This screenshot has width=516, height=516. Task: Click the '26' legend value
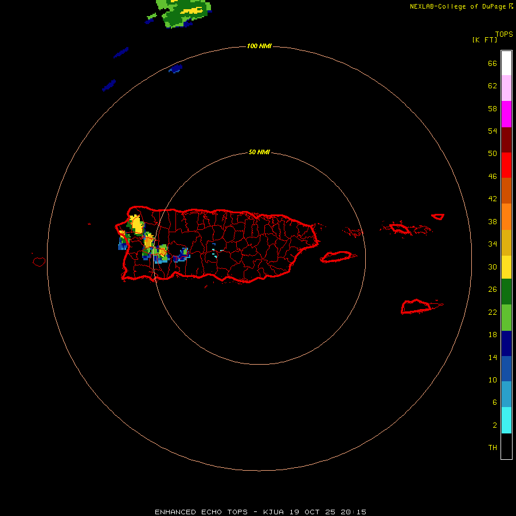coord(492,290)
